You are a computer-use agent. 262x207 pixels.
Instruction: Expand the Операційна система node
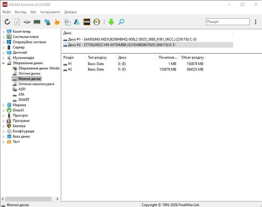pyautogui.click(x=3, y=42)
